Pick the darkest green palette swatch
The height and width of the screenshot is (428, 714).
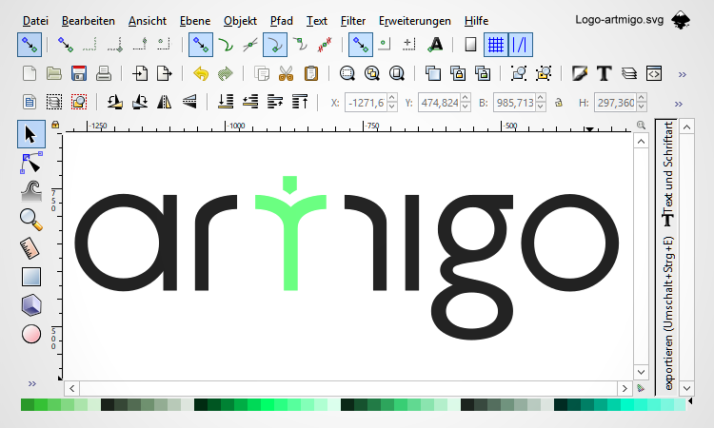click(201, 404)
